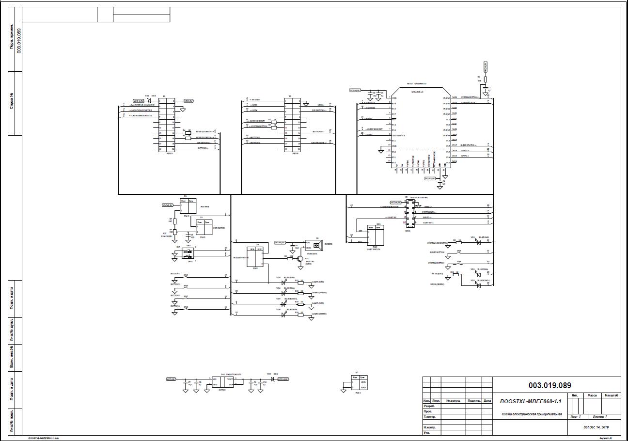Screen dimensions: 628x441
Task: Click the LM1117 voltage regulator block
Action: tap(223, 382)
